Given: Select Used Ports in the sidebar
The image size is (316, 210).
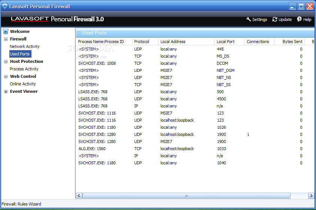Looking at the screenshot, I should tap(20, 54).
